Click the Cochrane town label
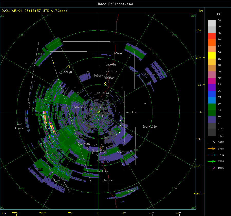The width and height of the screenshot is (231, 216). pos(84,144)
